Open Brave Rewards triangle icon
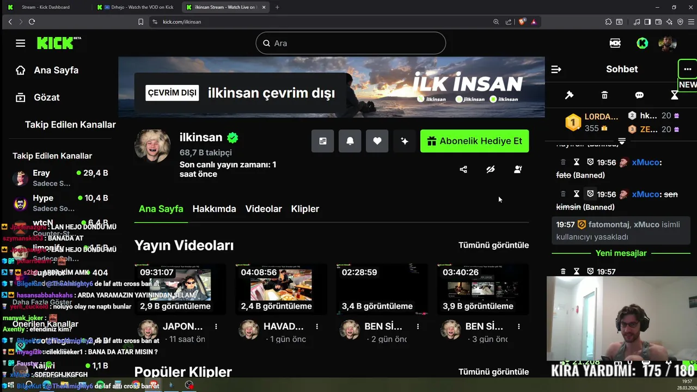This screenshot has width=697, height=392. (x=534, y=22)
